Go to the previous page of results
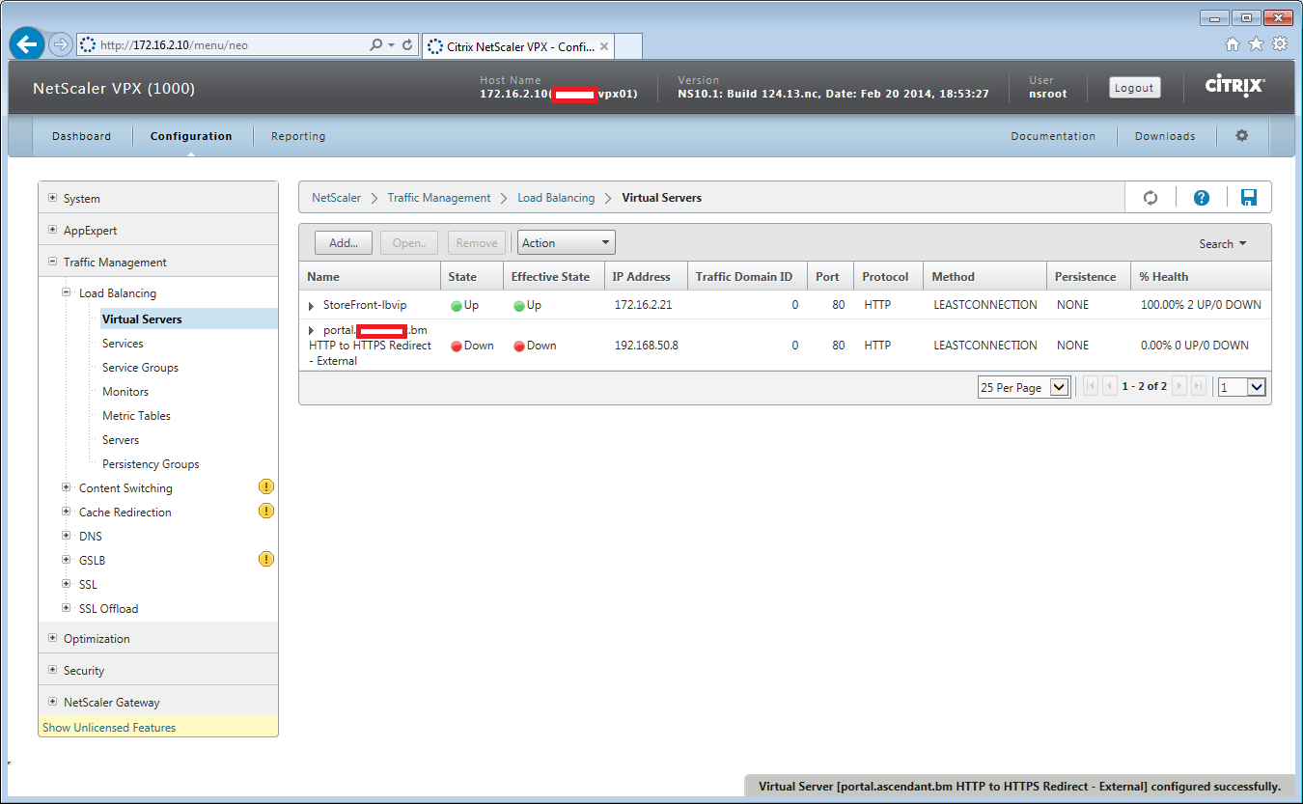Viewport: 1303px width, 804px height. pyautogui.click(x=1110, y=387)
